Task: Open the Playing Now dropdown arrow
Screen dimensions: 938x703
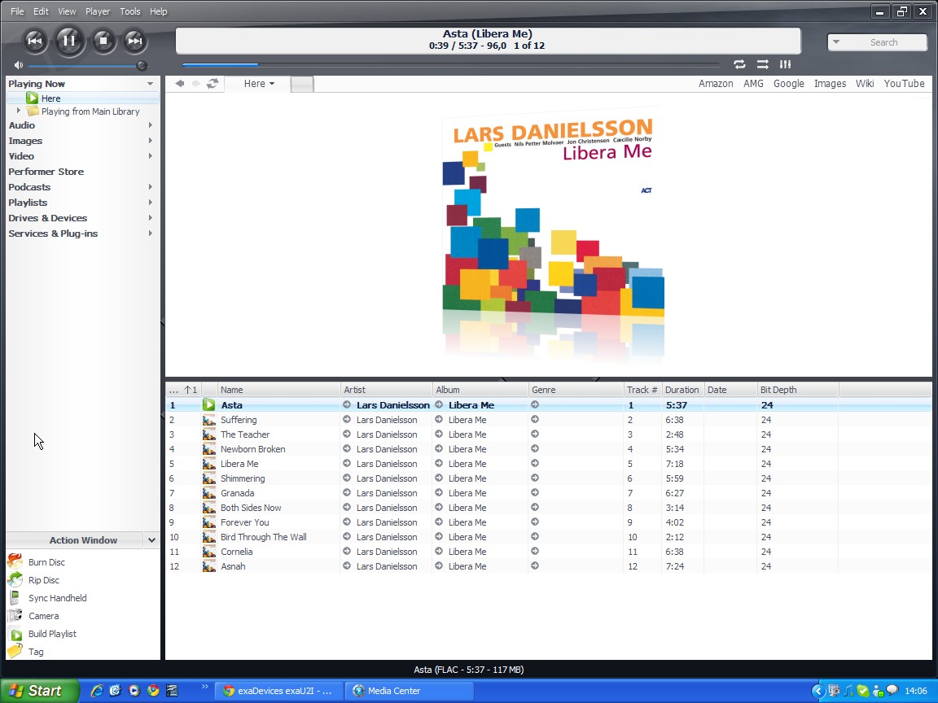Action: pyautogui.click(x=150, y=84)
